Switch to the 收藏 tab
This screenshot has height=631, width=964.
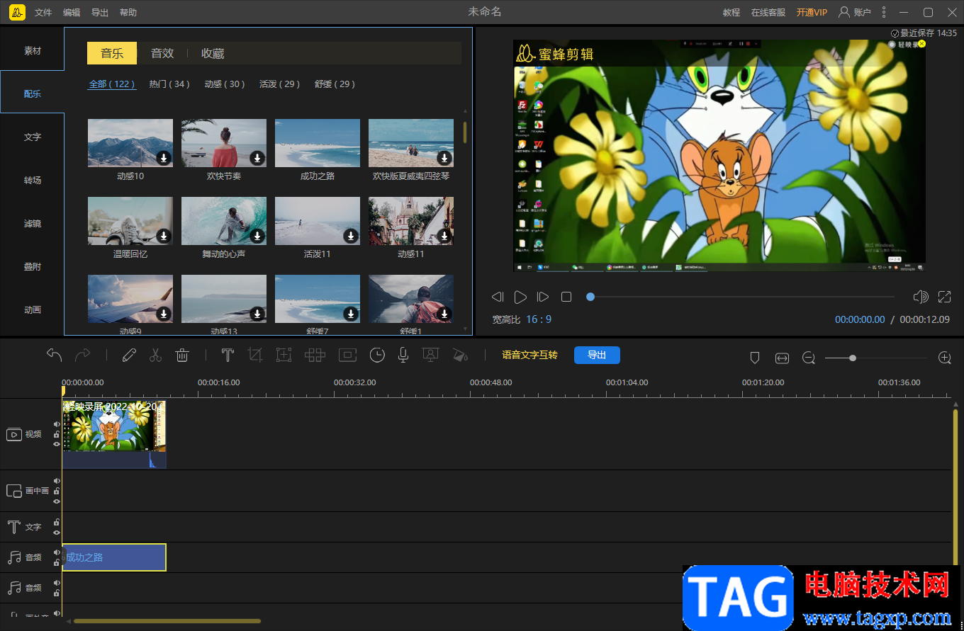(x=213, y=53)
